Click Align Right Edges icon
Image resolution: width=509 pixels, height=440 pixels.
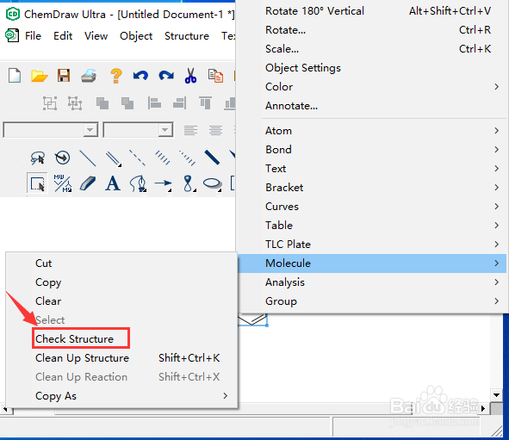(179, 103)
